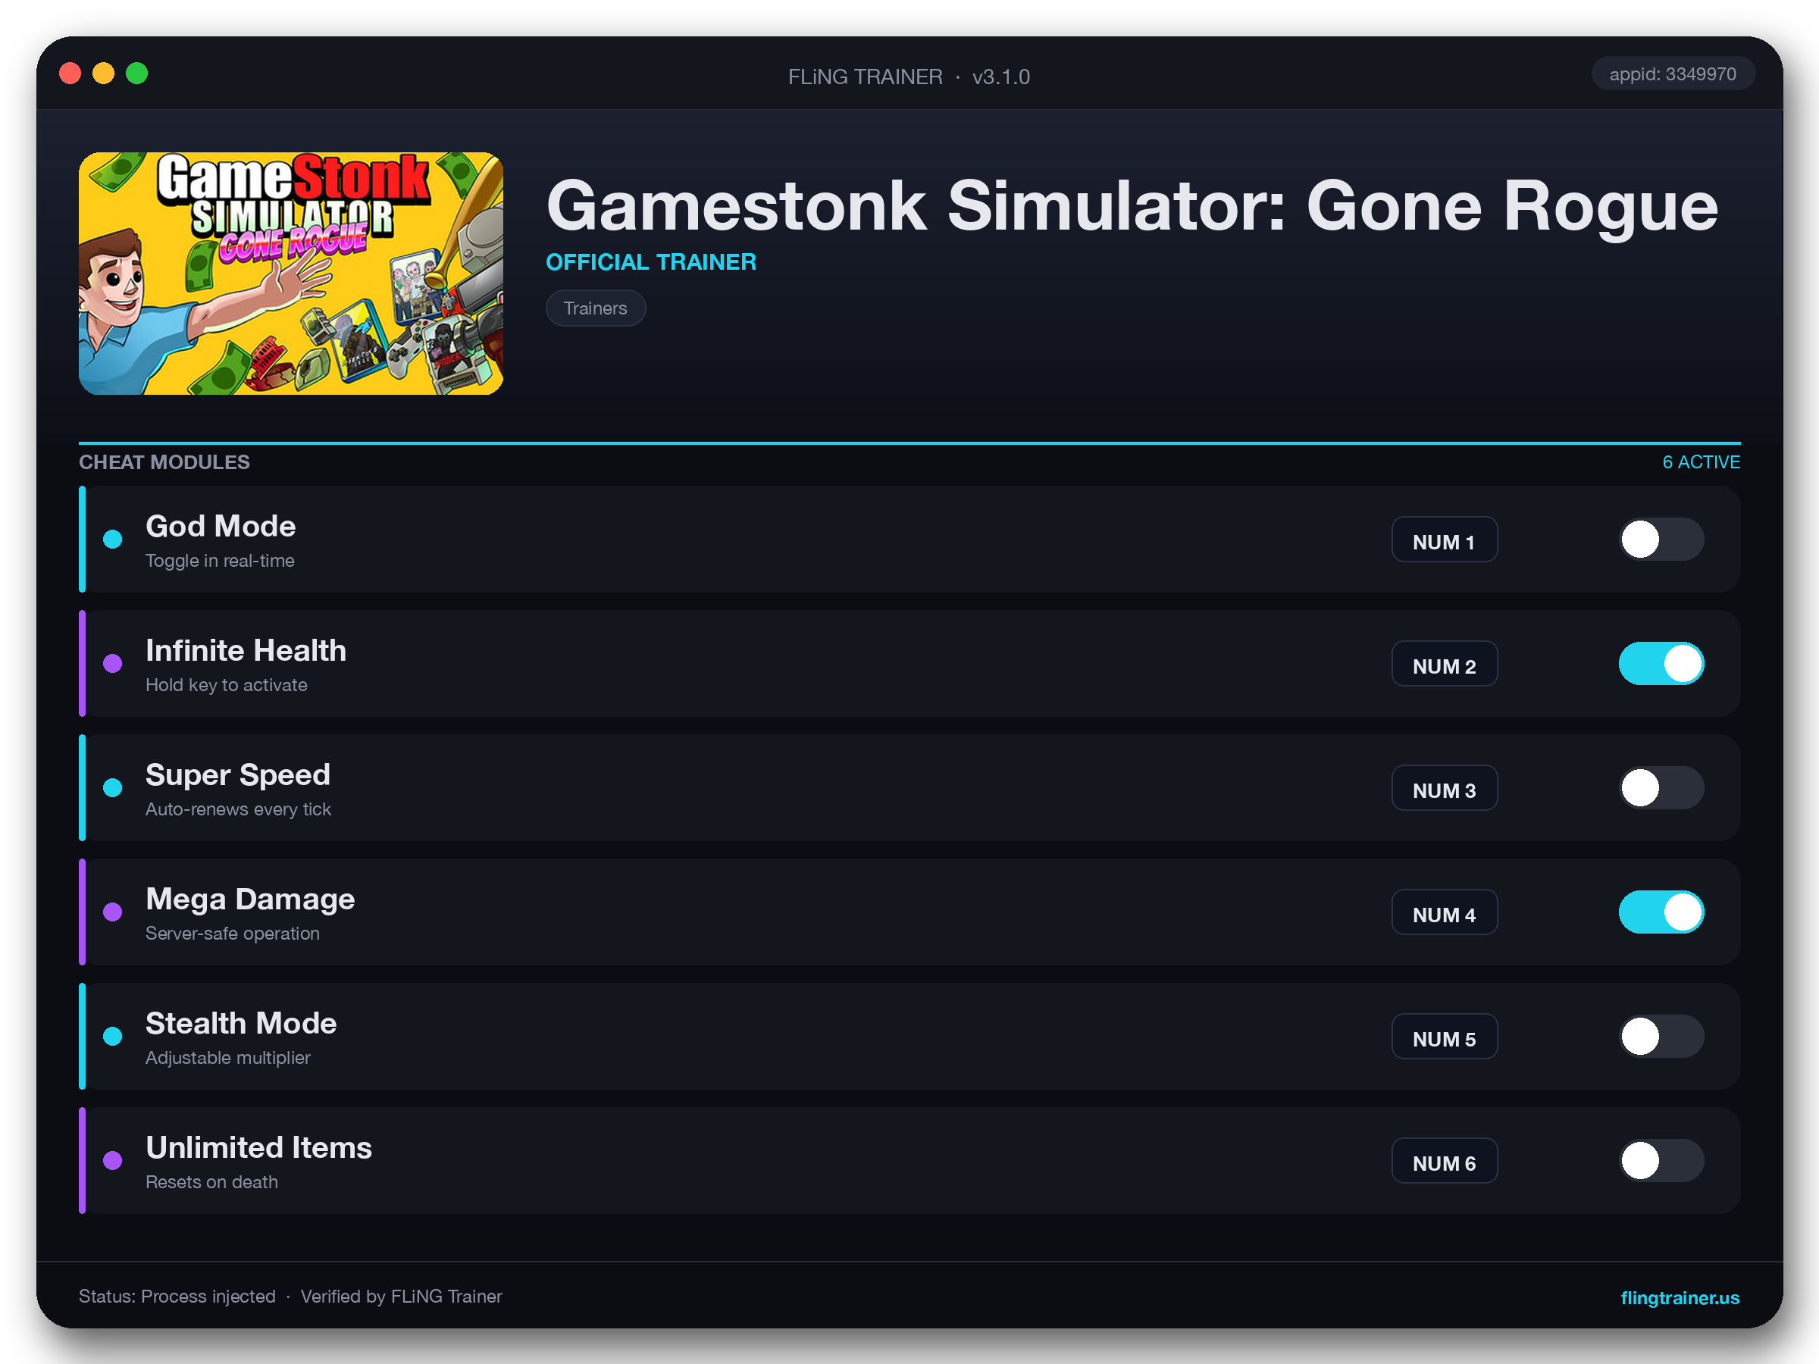Turn off the Mega Damage switch
This screenshot has width=1819, height=1364.
[x=1661, y=912]
